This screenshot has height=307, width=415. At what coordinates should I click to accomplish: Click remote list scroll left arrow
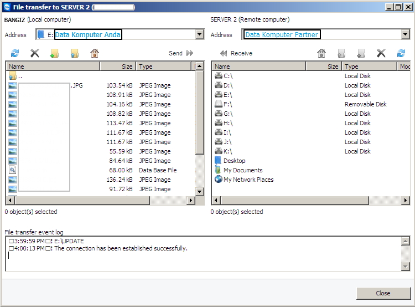click(x=216, y=201)
